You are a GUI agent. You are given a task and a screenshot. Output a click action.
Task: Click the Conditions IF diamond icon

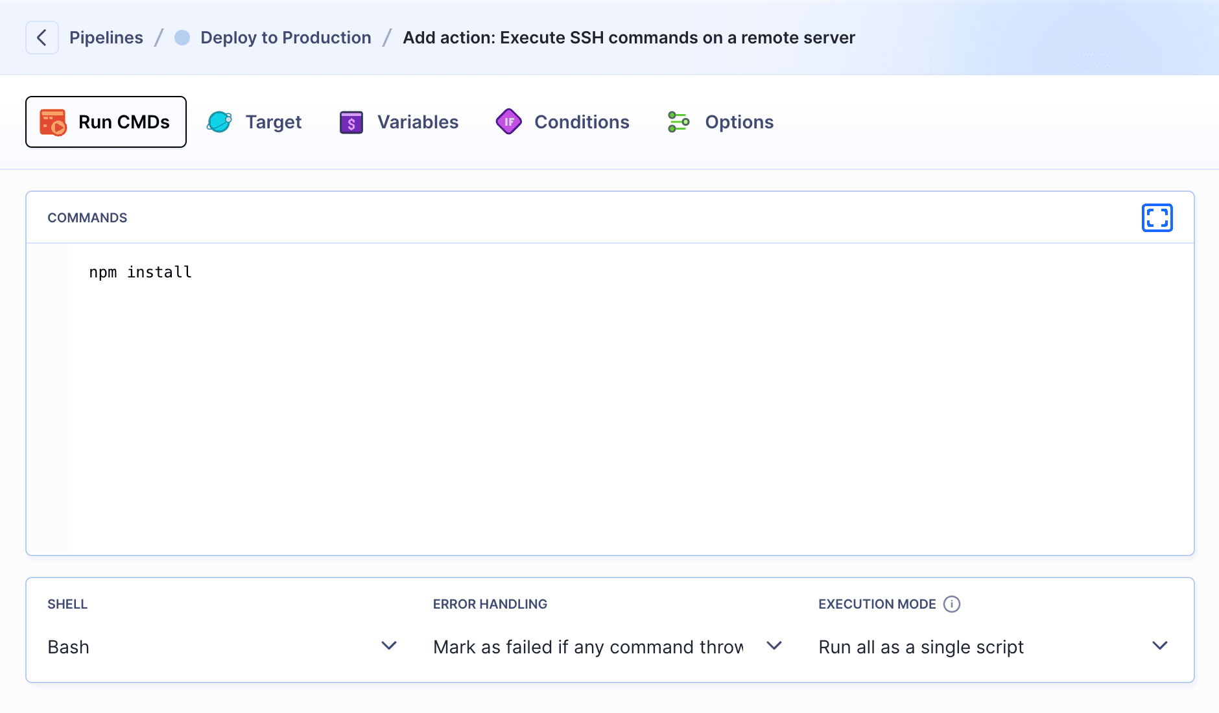509,121
